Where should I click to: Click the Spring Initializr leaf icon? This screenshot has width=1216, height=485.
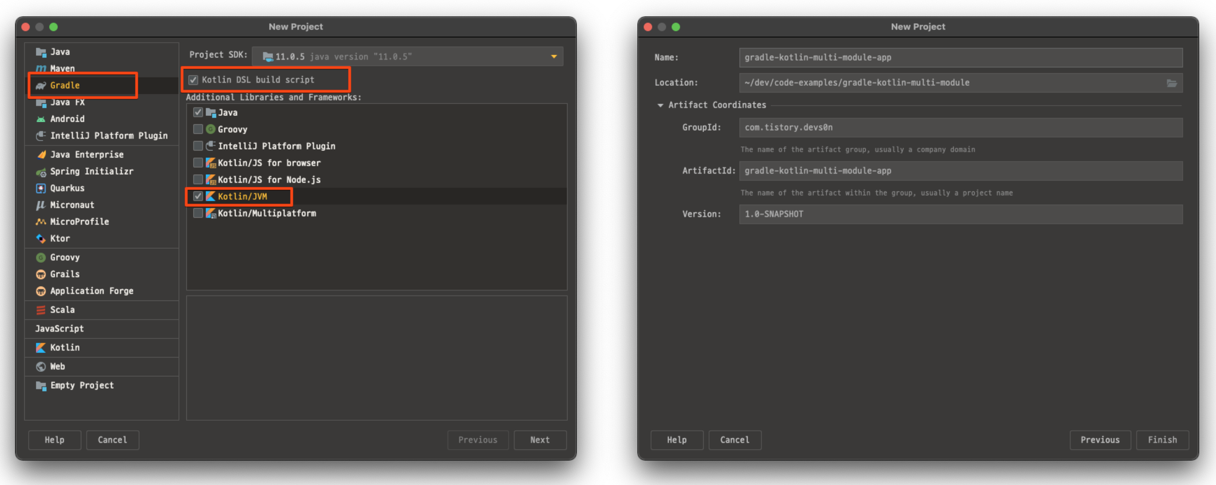click(x=41, y=172)
